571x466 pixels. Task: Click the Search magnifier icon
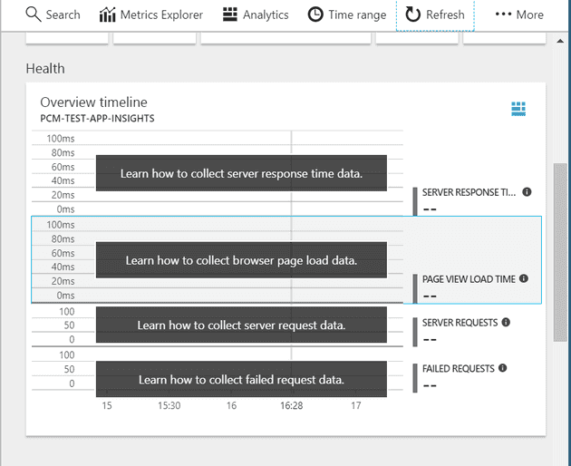point(33,15)
